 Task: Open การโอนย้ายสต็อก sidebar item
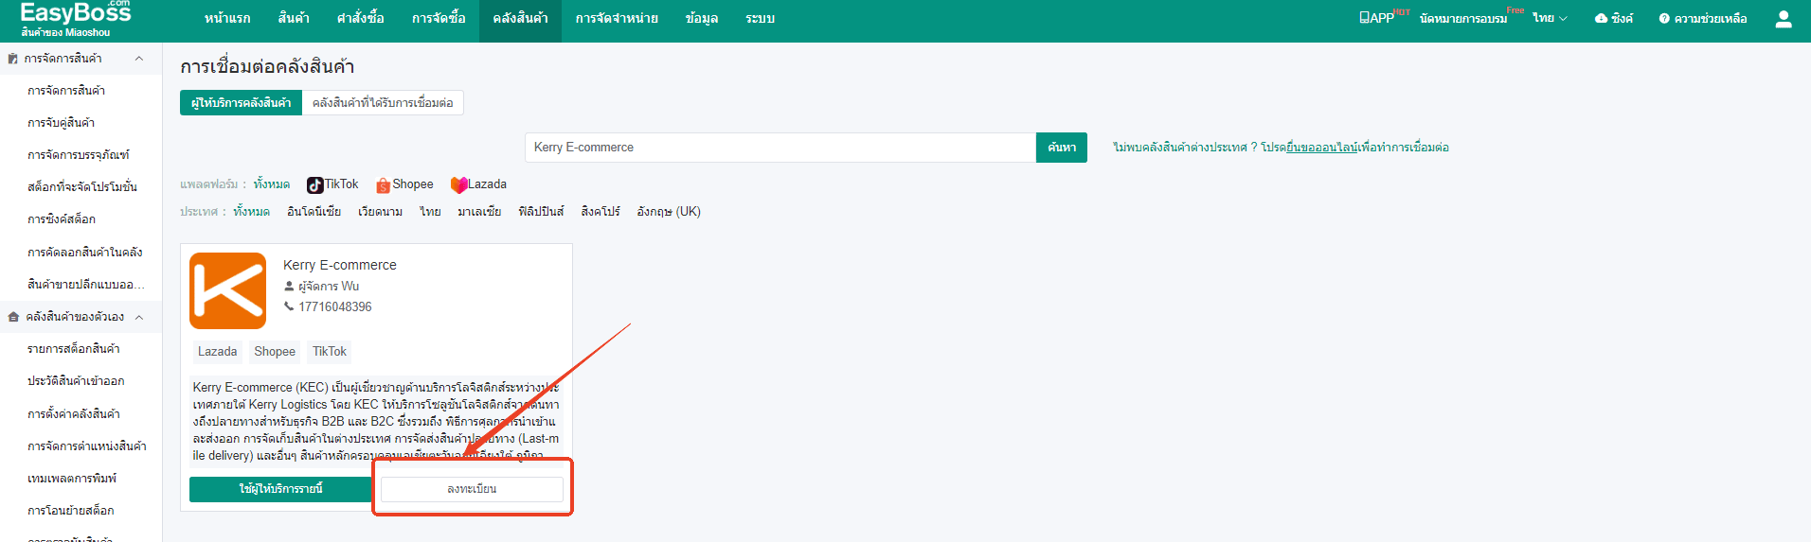coord(71,511)
